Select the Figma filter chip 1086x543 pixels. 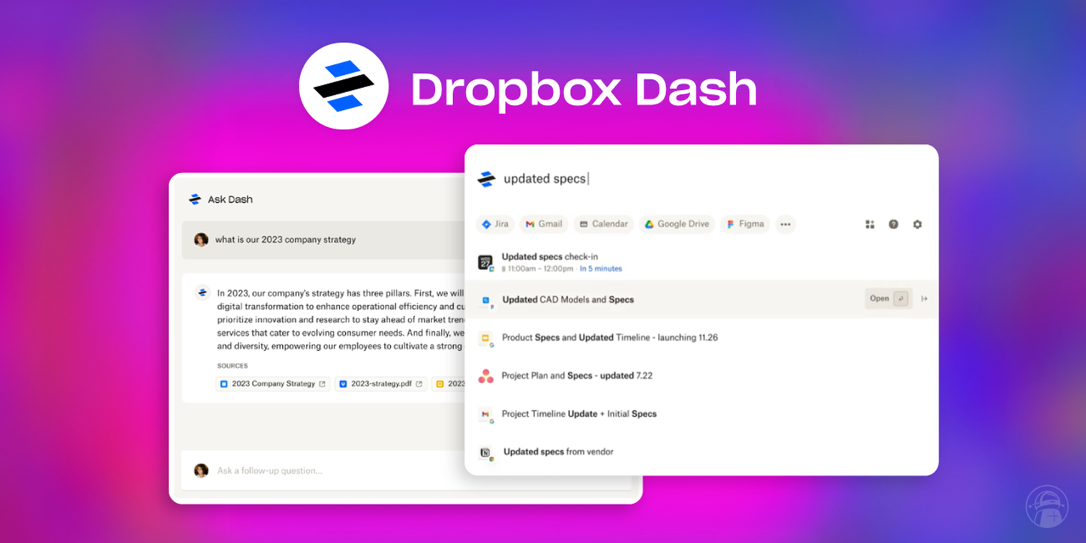[x=745, y=224]
